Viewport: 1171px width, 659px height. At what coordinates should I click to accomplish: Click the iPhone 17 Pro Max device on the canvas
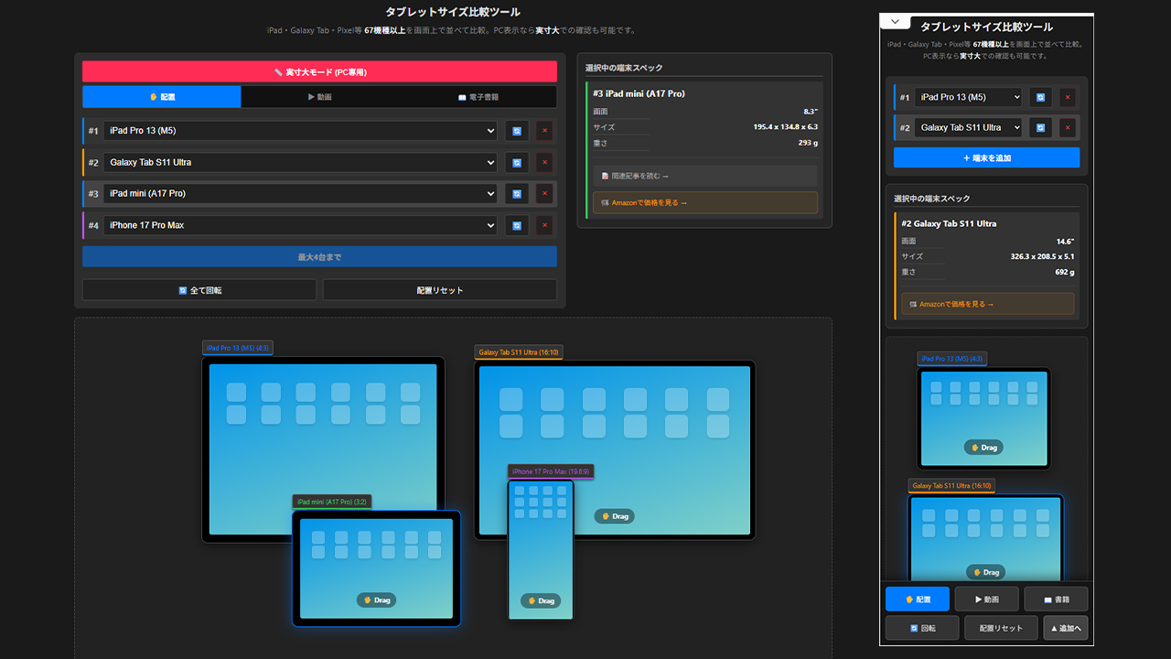[x=541, y=549]
